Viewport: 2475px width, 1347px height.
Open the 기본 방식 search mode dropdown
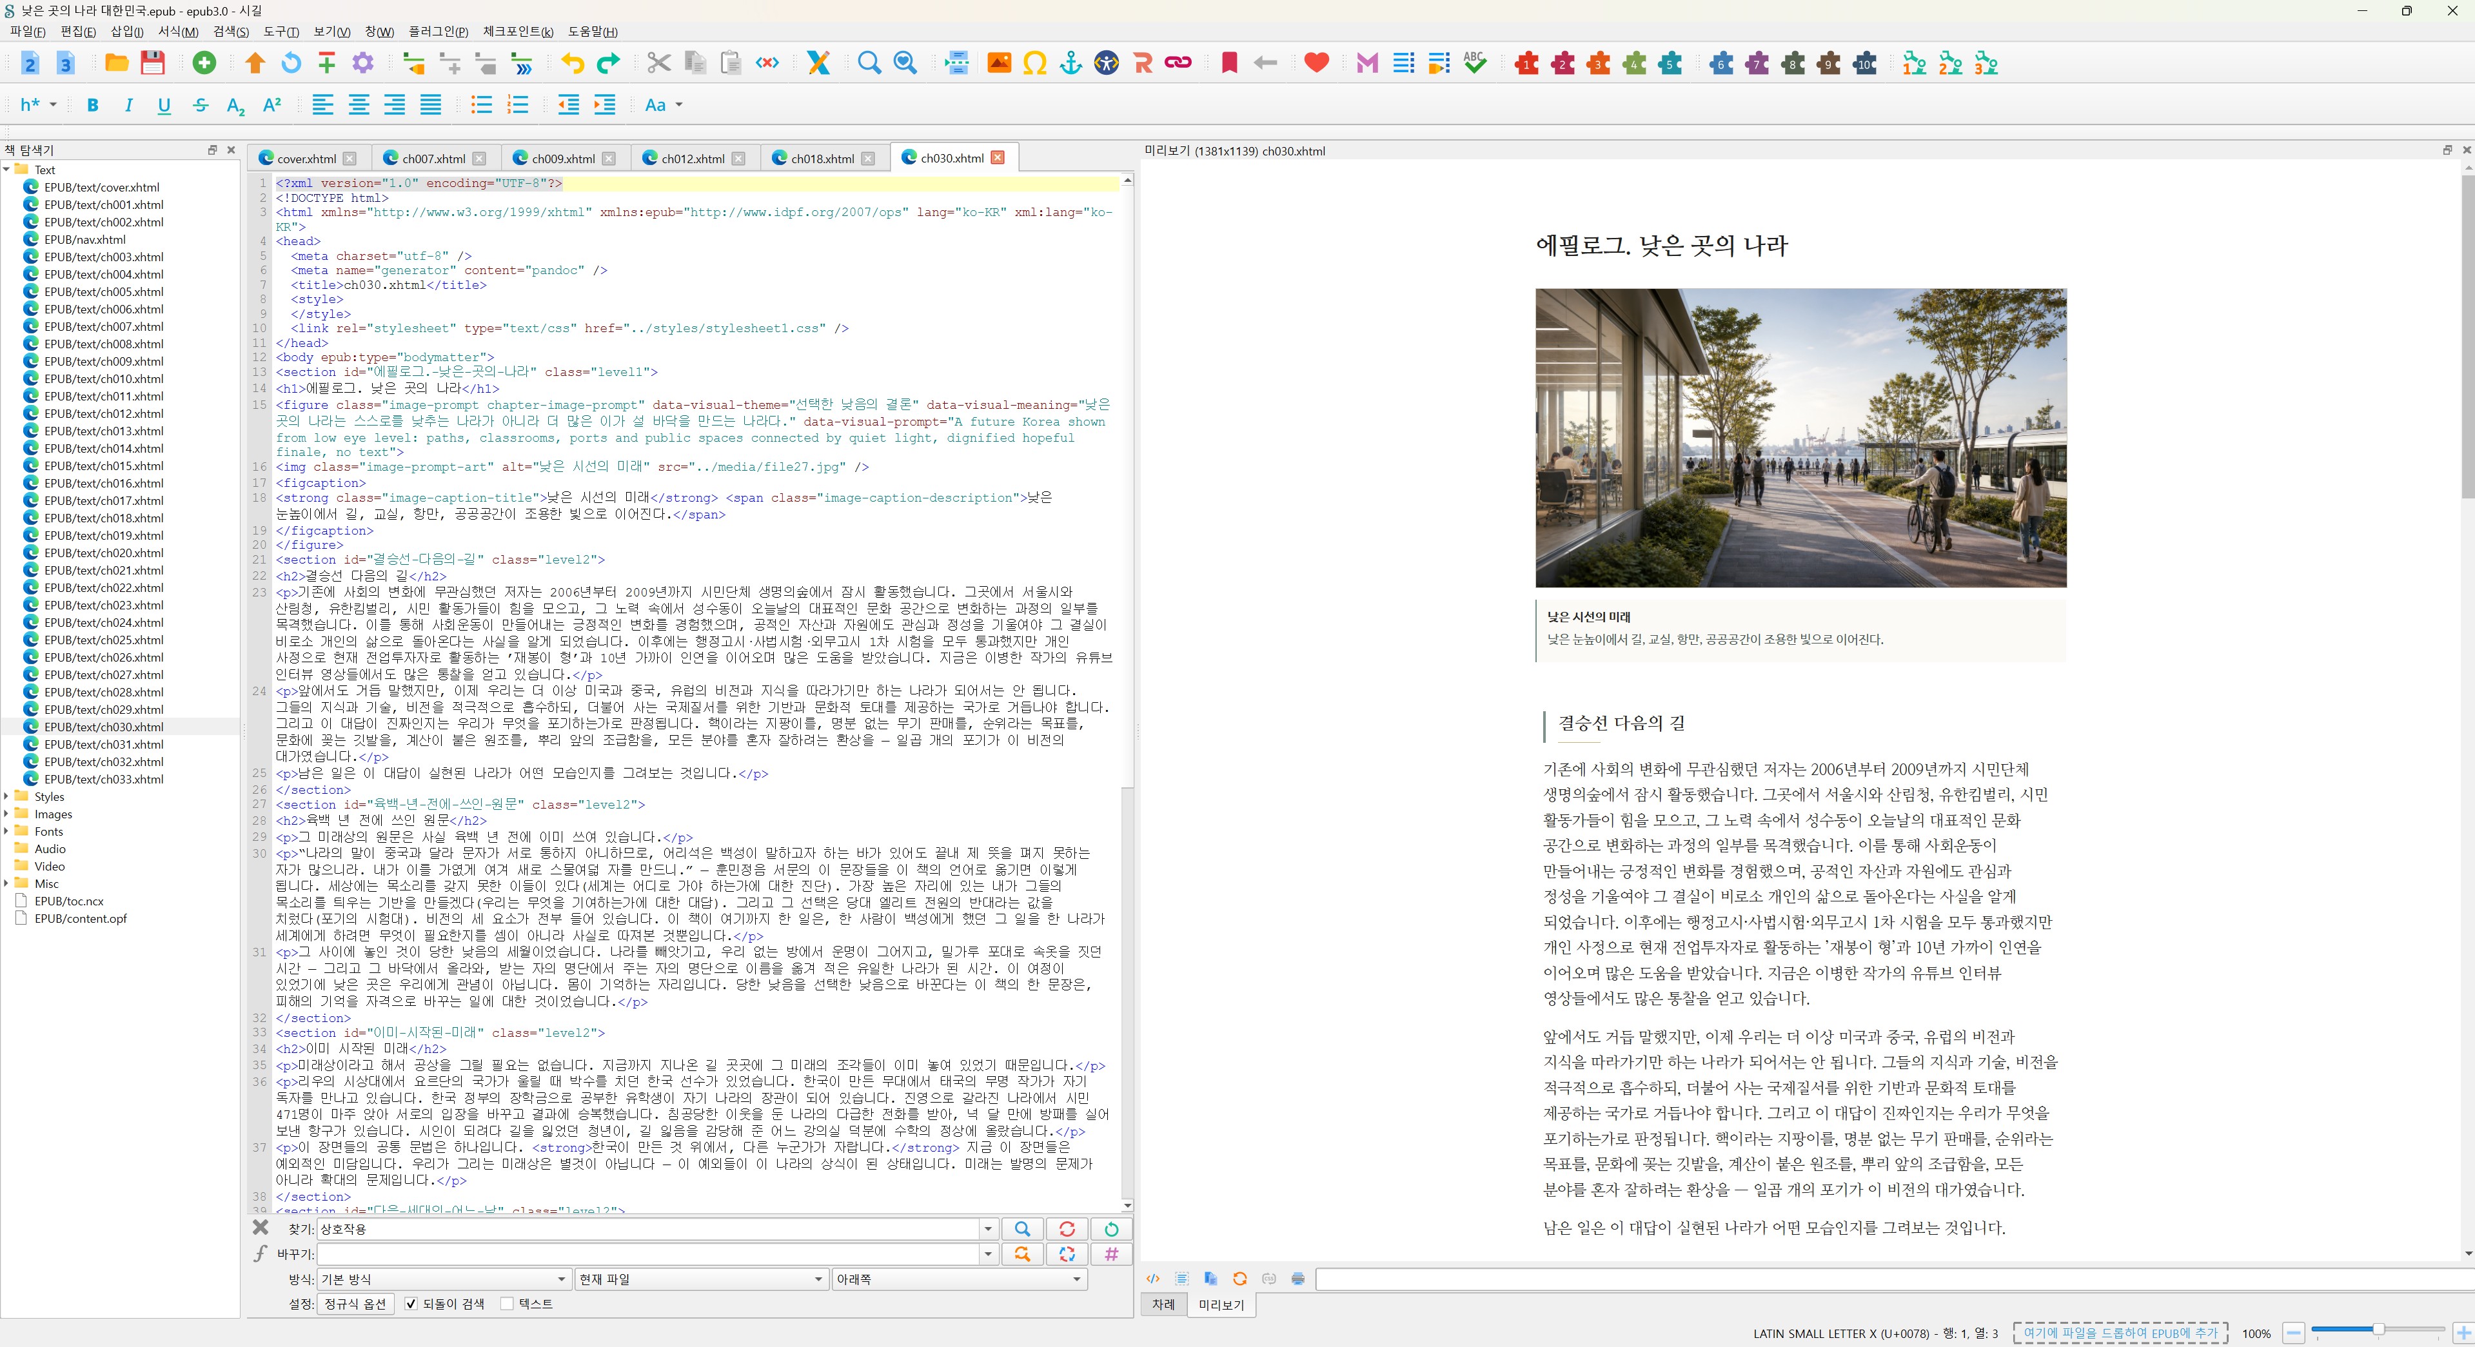coord(444,1279)
